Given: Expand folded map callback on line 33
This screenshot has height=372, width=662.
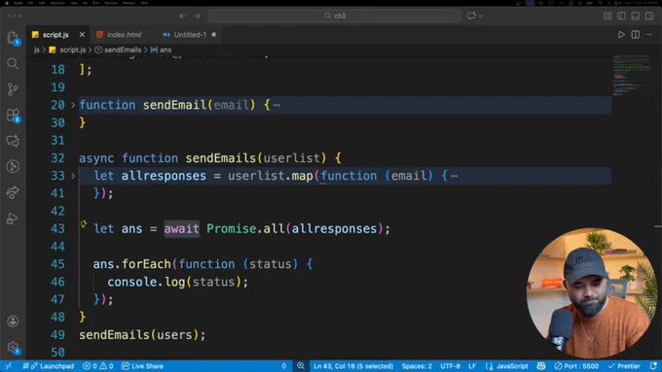Looking at the screenshot, I should point(73,176).
